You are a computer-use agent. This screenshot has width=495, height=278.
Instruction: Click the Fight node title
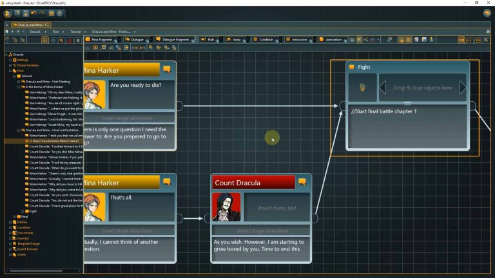[364, 67]
